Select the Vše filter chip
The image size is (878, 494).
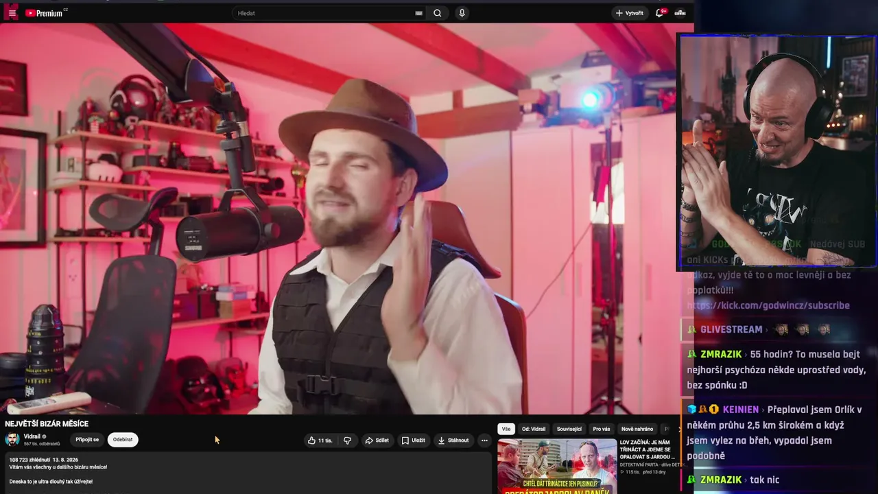[x=506, y=429]
